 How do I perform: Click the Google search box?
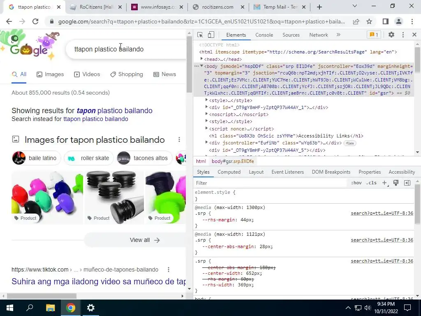[x=126, y=49]
